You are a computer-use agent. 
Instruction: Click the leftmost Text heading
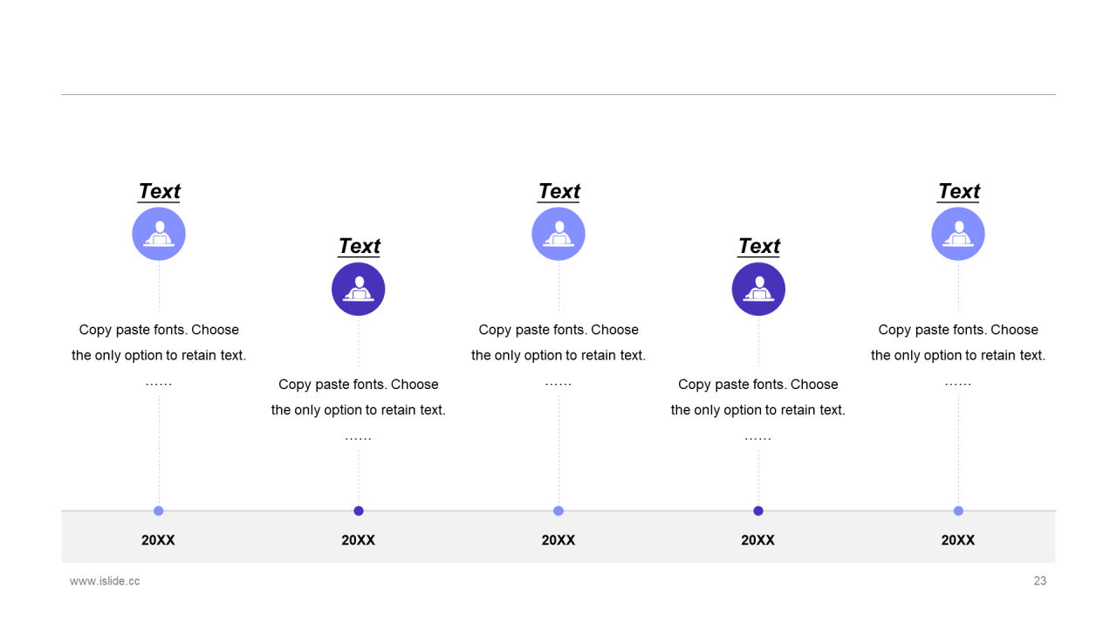coord(159,191)
